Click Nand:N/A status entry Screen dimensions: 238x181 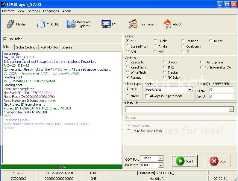tap(157, 179)
